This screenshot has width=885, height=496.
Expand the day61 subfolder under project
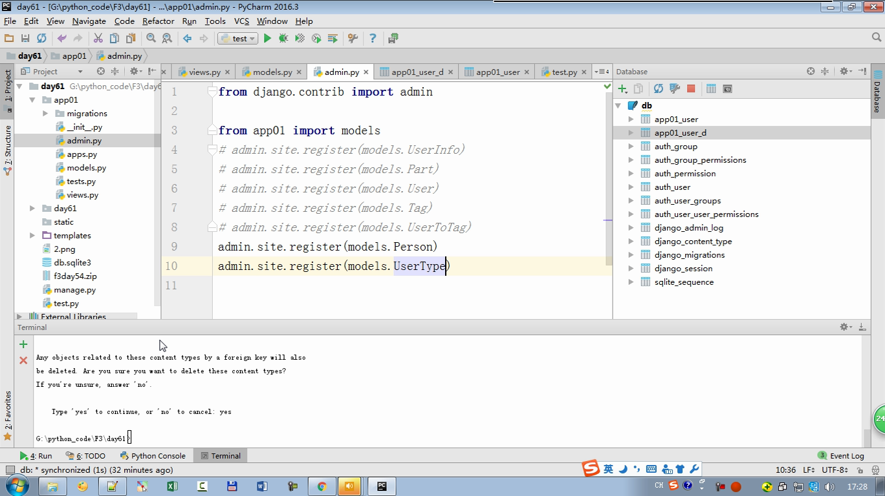(x=32, y=209)
